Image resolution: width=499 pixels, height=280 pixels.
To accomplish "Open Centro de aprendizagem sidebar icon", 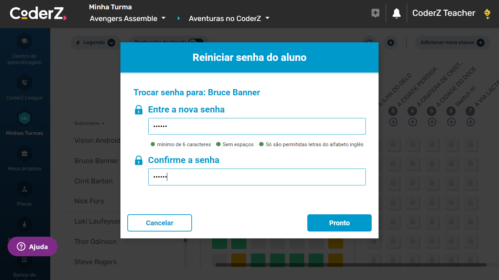I will tap(24, 42).
